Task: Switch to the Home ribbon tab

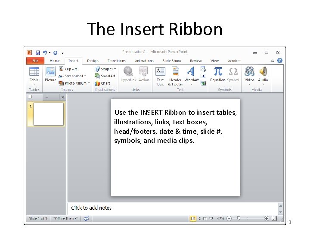Action: point(55,61)
